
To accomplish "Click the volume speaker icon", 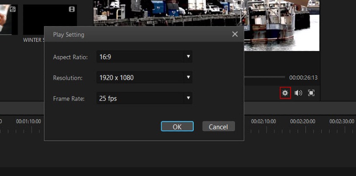I will click(298, 93).
